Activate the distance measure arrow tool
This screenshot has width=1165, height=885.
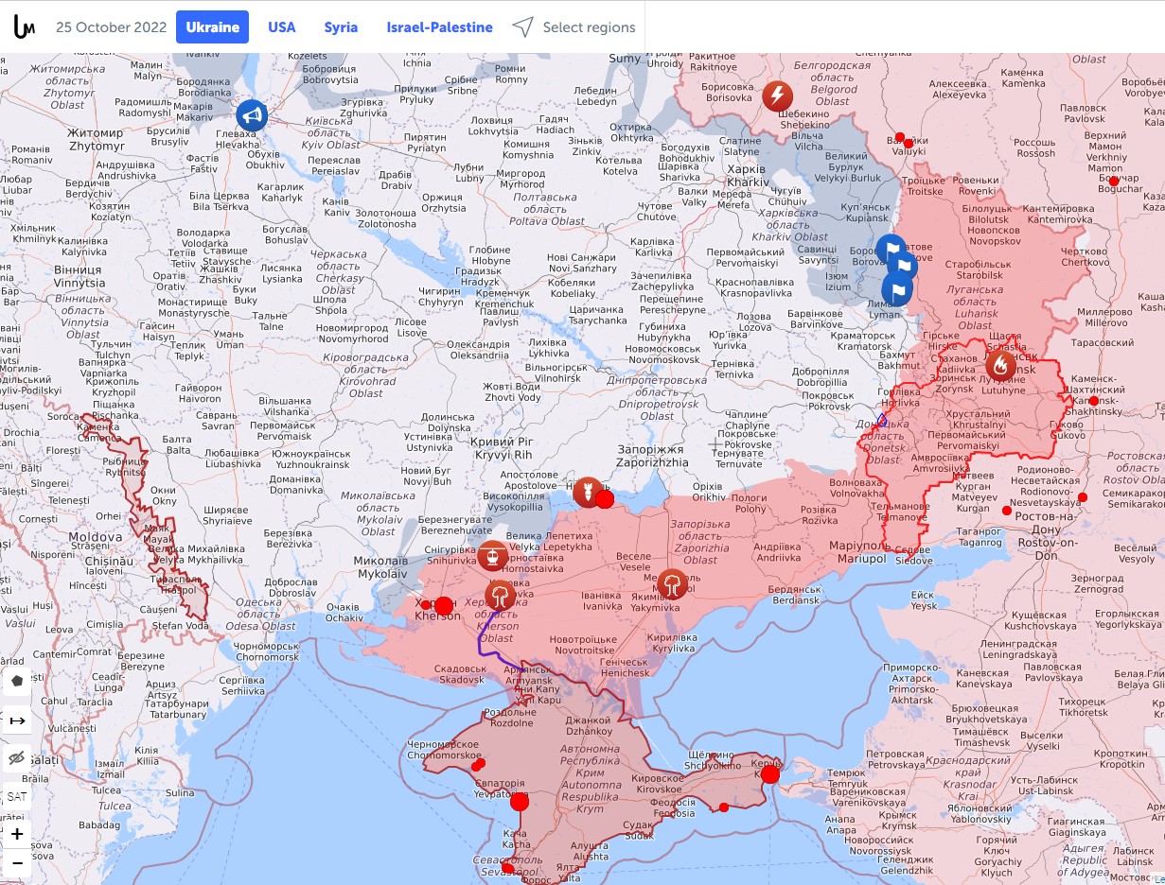[17, 720]
